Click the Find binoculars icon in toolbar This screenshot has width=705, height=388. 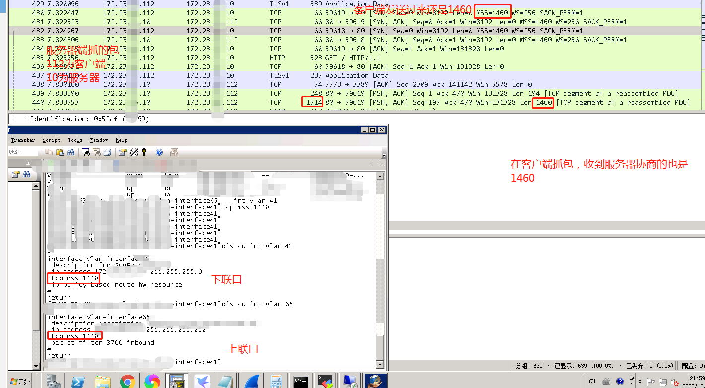click(x=70, y=152)
